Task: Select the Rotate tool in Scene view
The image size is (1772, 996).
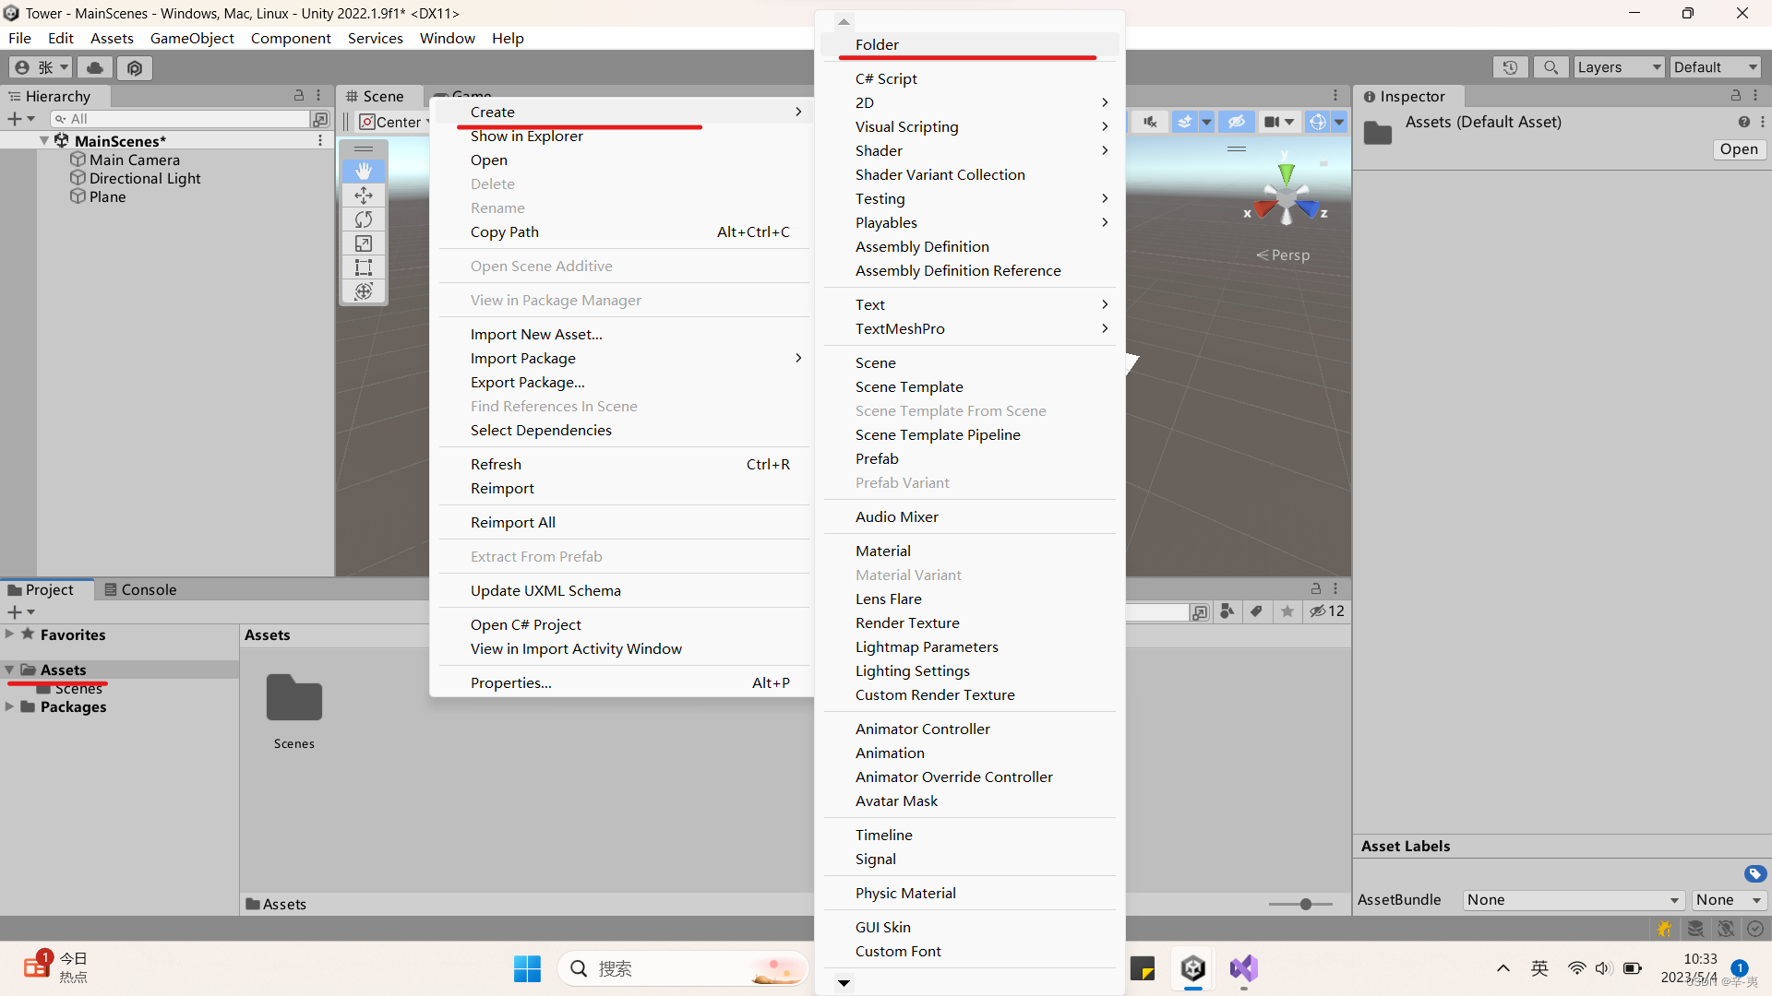Action: pyautogui.click(x=364, y=219)
